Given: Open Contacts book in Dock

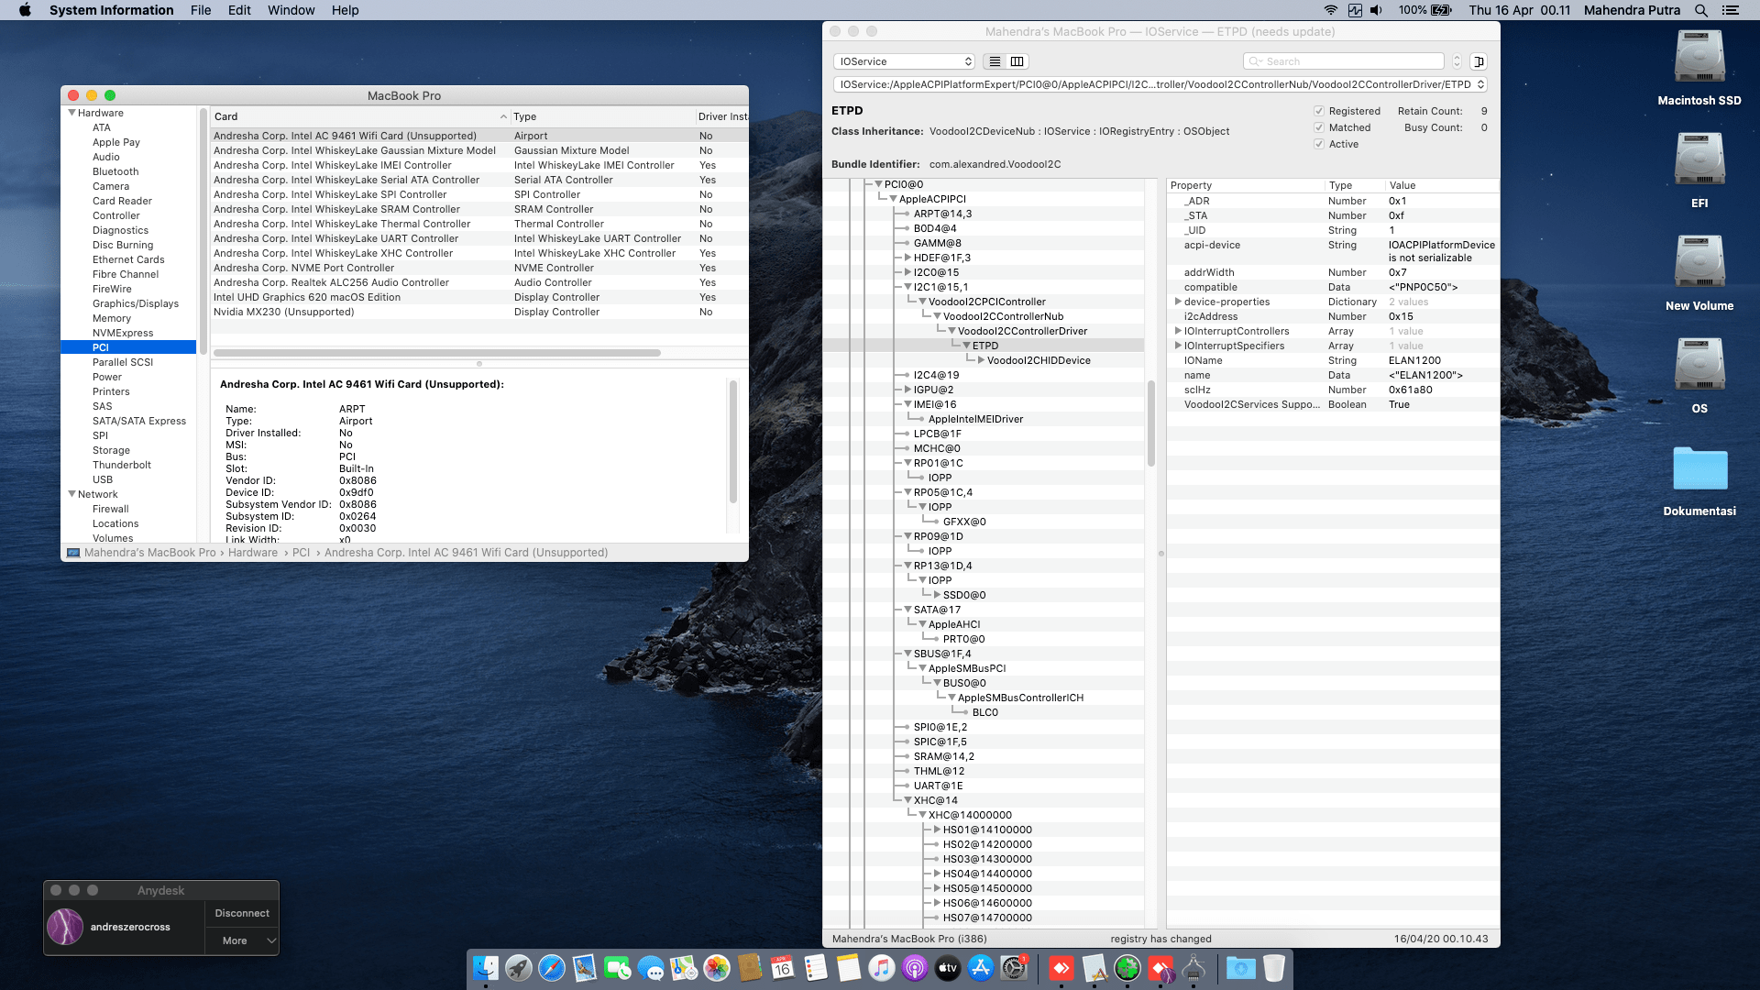Looking at the screenshot, I should point(750,968).
